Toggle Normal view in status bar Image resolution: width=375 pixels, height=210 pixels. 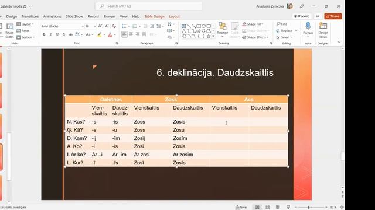[x=257, y=208]
